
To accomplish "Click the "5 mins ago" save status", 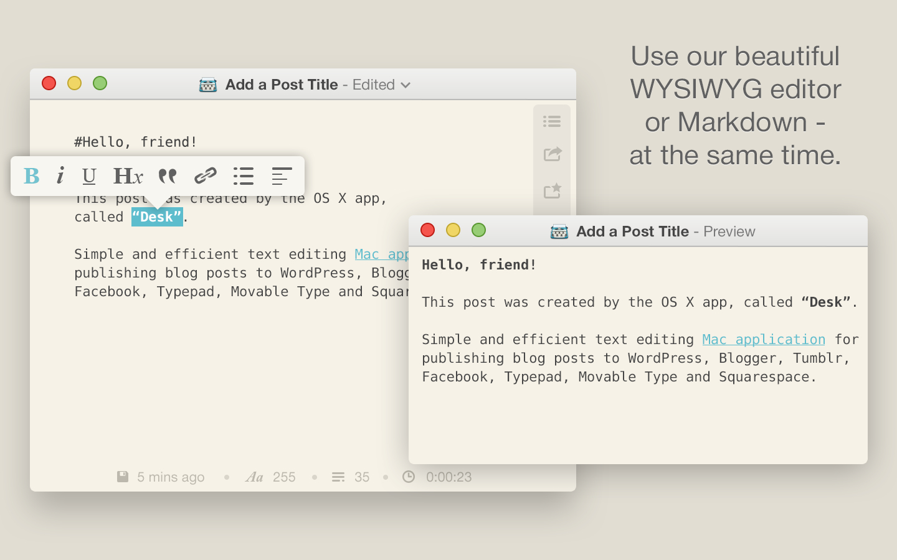I will tap(171, 477).
